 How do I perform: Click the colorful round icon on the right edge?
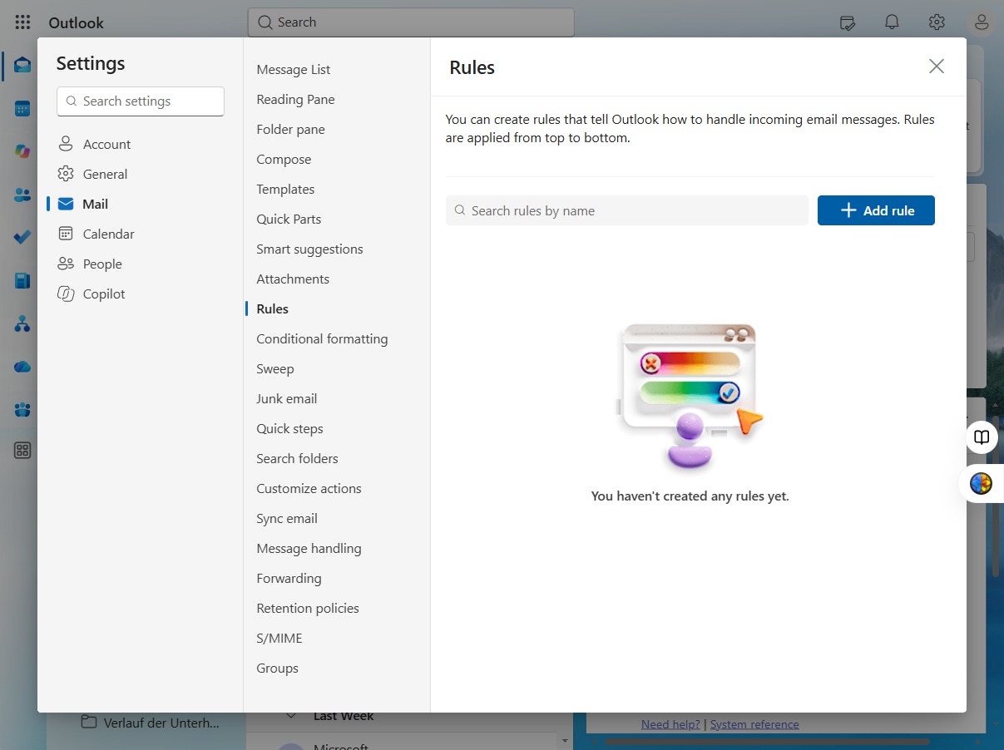(982, 483)
